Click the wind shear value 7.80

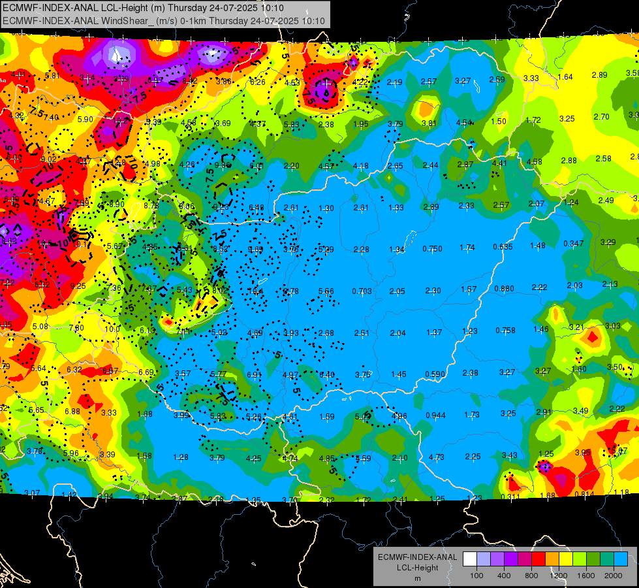click(76, 328)
